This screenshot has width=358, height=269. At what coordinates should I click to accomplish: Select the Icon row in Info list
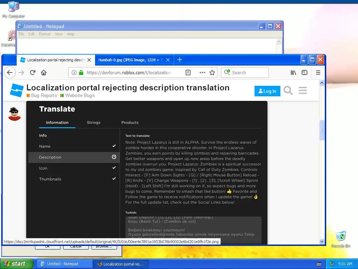click(74, 168)
